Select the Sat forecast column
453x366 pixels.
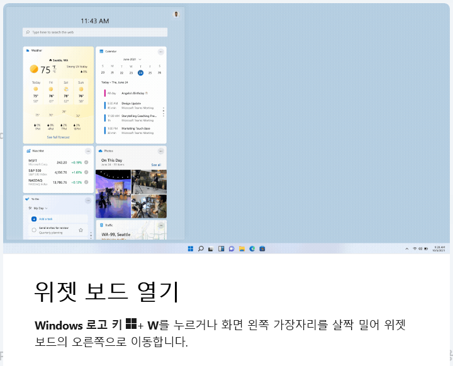pos(66,92)
